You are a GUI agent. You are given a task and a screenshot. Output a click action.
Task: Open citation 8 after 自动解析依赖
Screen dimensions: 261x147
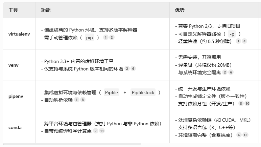click(82, 100)
